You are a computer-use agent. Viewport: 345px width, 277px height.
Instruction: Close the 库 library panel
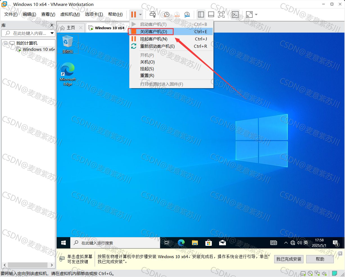point(52,25)
